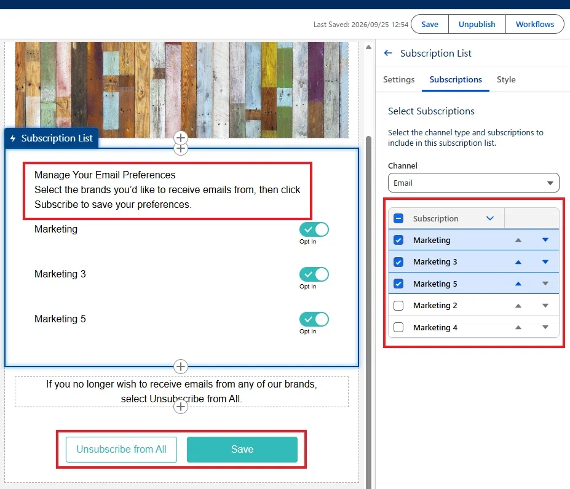Viewport: 570px width, 489px height.
Task: Move Marketing 2 down in the list
Action: (x=545, y=306)
